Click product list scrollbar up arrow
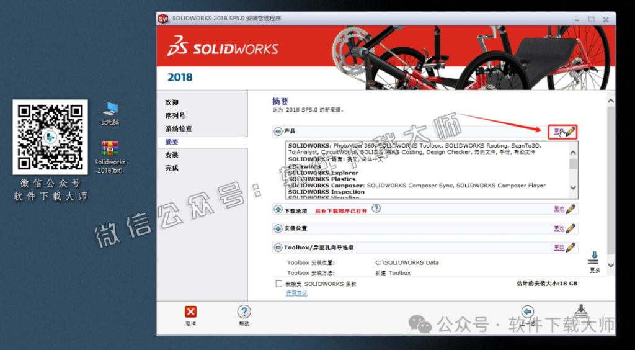The height and width of the screenshot is (350, 635). point(573,153)
